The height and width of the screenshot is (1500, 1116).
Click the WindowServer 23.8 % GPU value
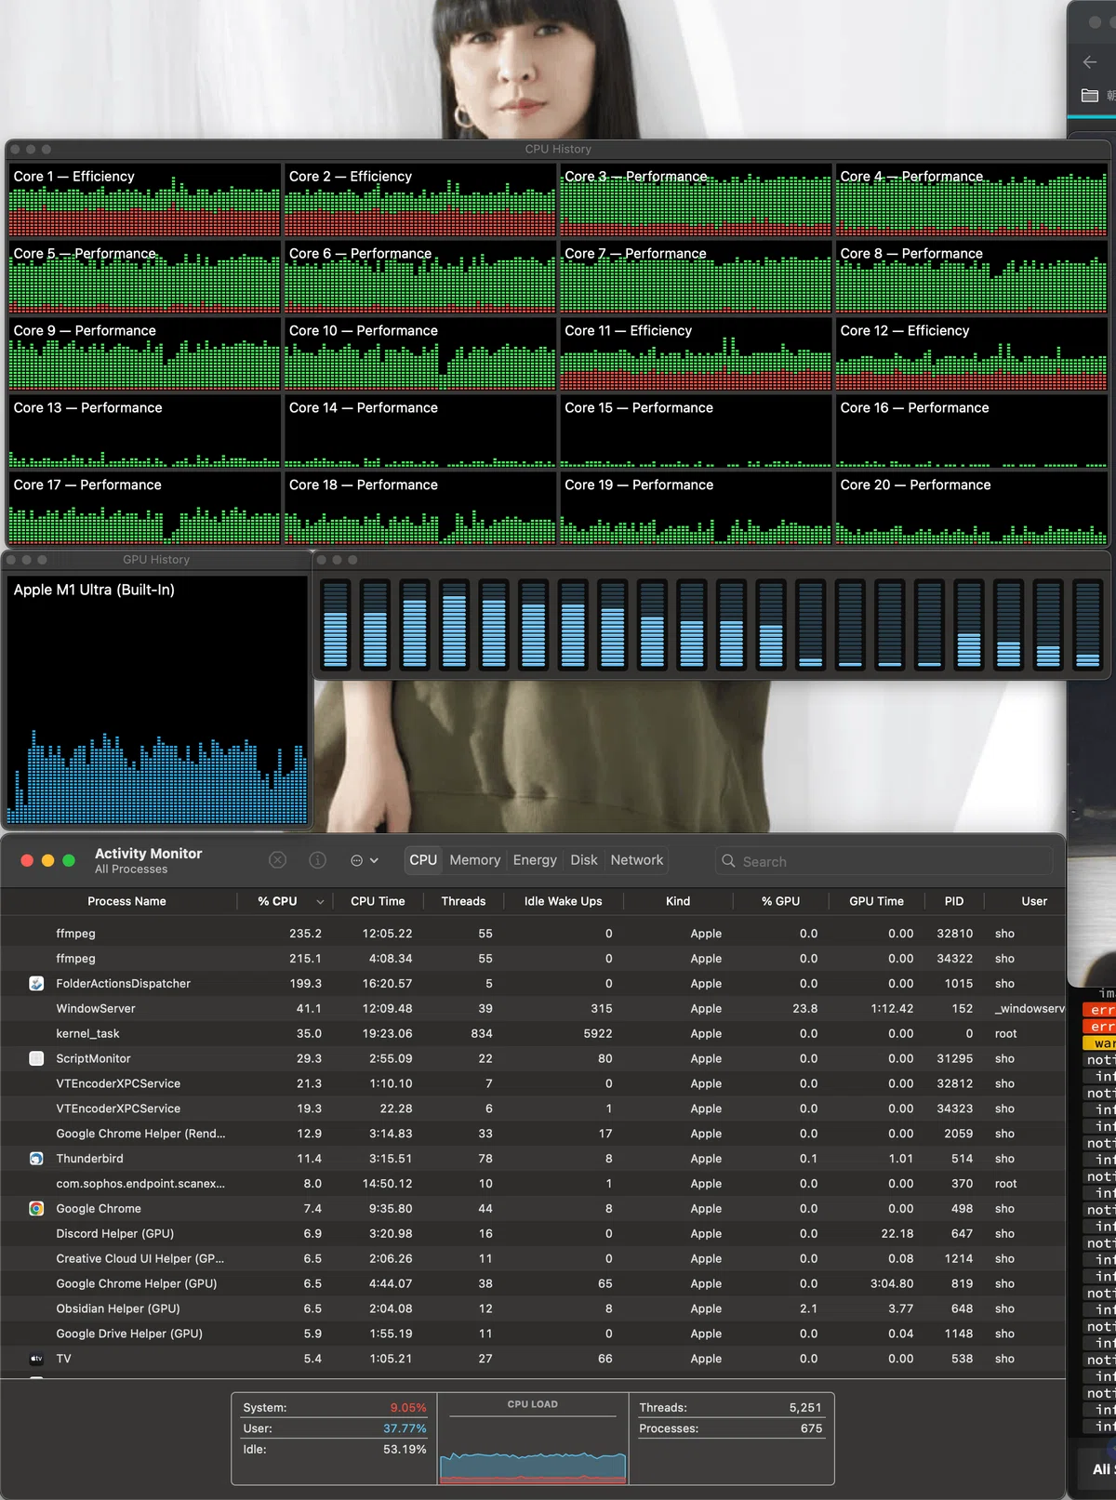[x=805, y=1008]
